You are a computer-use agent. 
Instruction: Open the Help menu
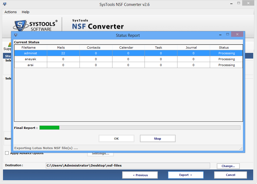pyautogui.click(x=26, y=12)
